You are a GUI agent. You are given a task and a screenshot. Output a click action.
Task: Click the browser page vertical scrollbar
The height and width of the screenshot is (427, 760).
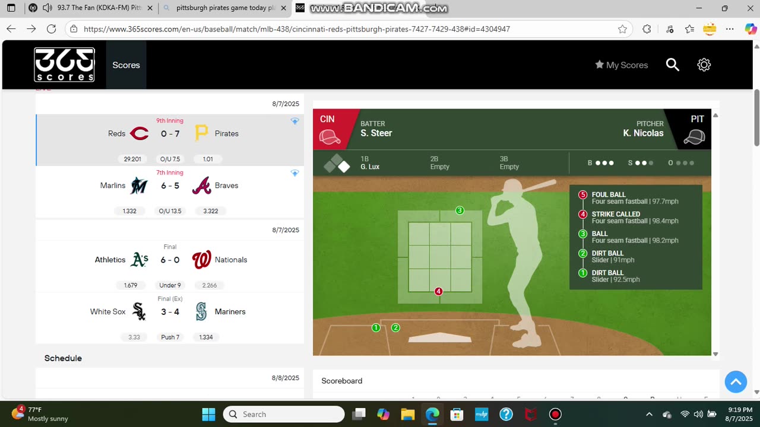pyautogui.click(x=756, y=117)
